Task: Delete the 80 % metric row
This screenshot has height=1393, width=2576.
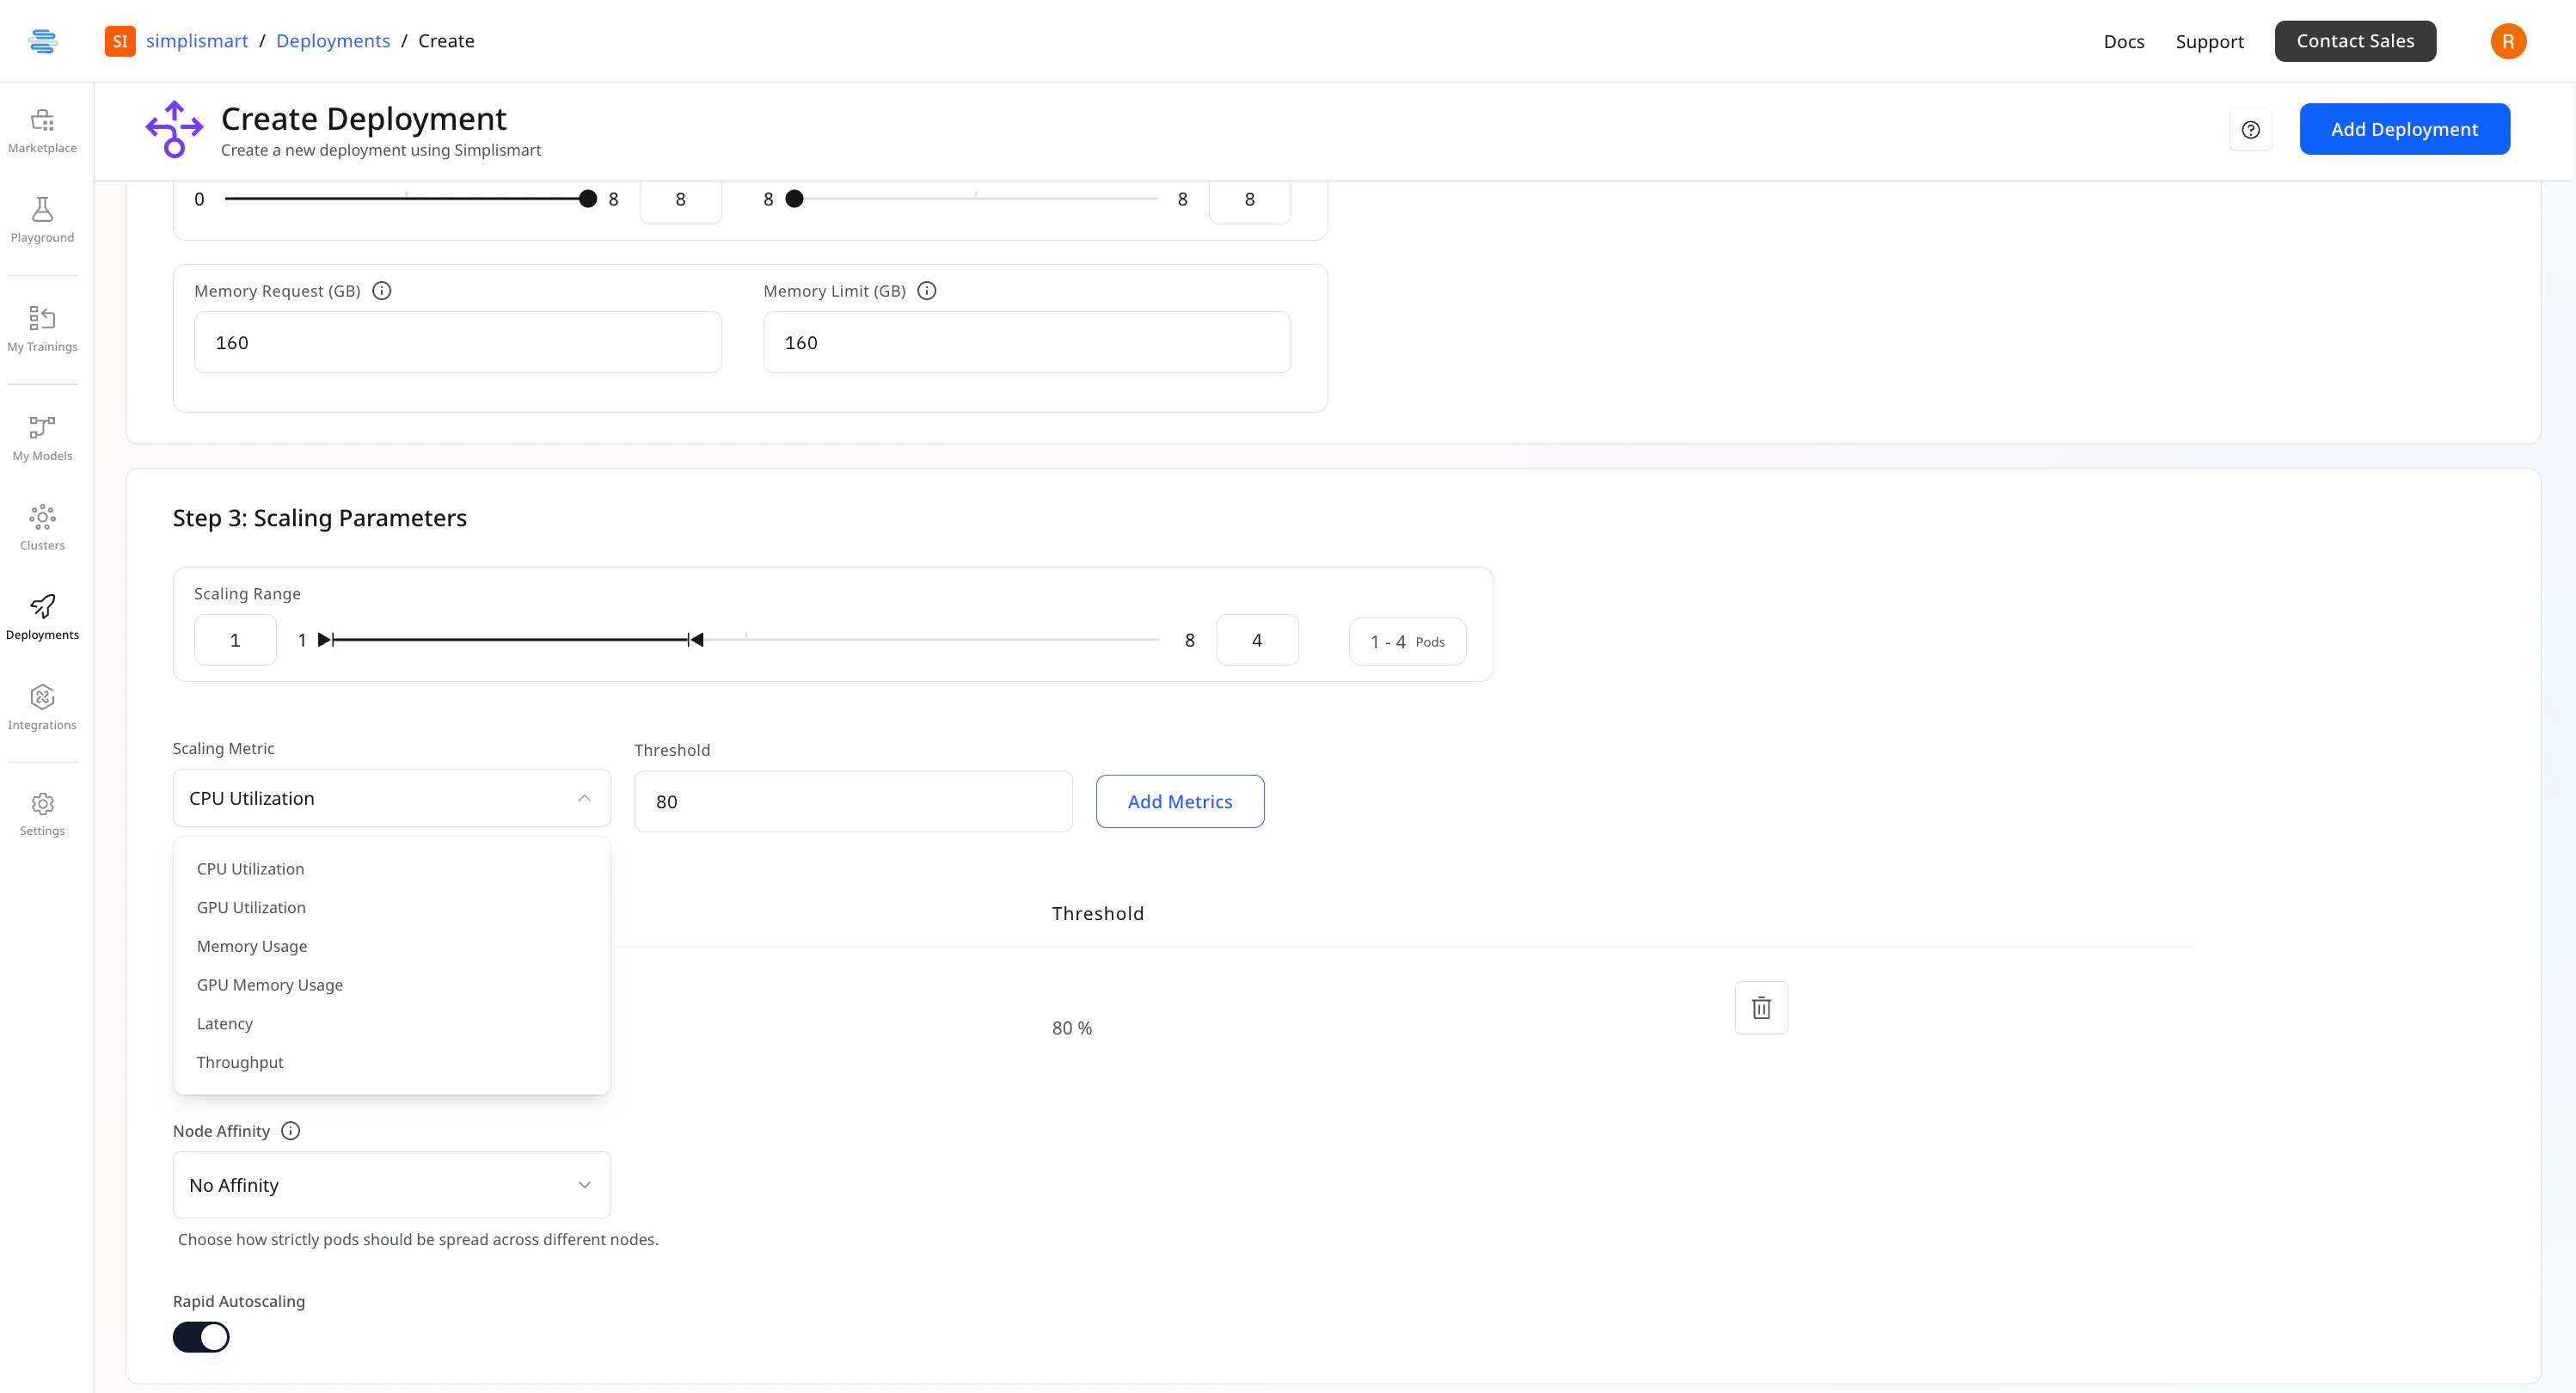Action: coord(1761,1008)
